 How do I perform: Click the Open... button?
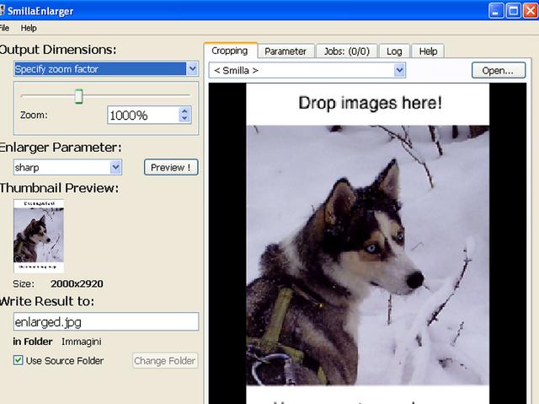[x=498, y=71]
